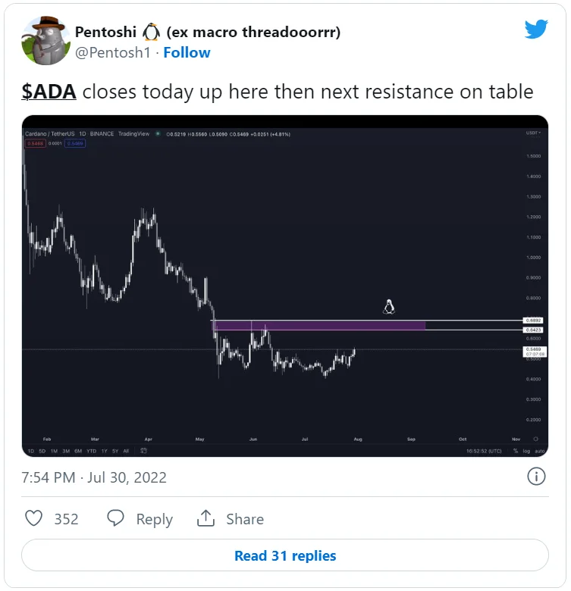Select the YTD time range tab
This screenshot has width=571, height=591.
point(90,451)
